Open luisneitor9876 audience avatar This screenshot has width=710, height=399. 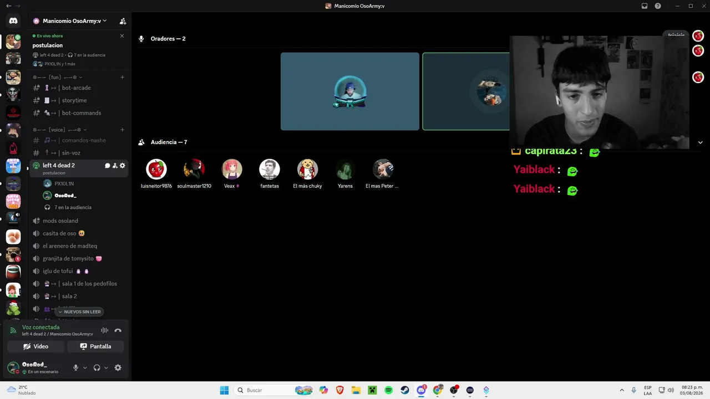point(156,169)
